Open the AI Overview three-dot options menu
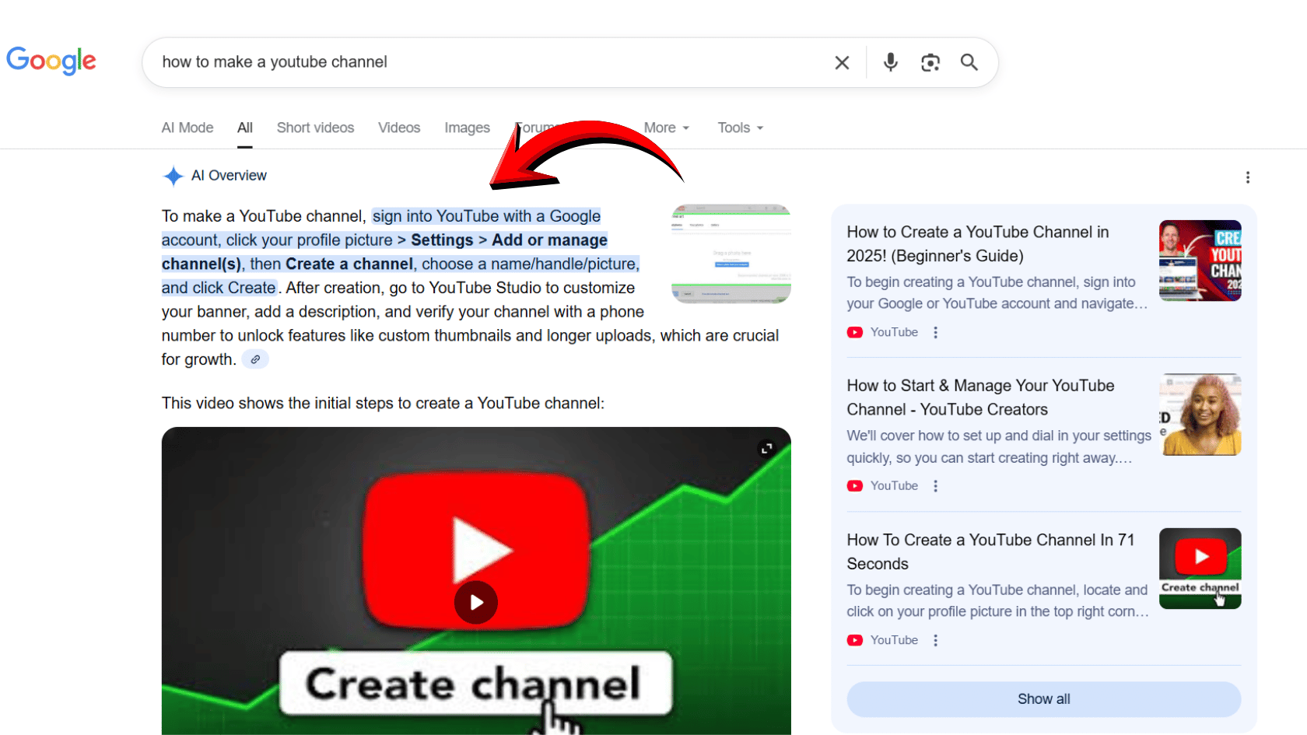 pyautogui.click(x=1248, y=177)
